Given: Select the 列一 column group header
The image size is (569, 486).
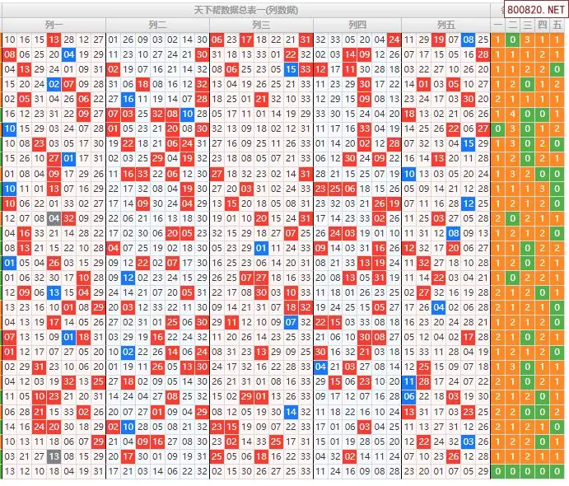Looking at the screenshot, I should 54,25.
